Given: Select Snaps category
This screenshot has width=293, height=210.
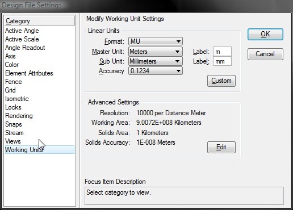Looking at the screenshot, I should (14, 124).
